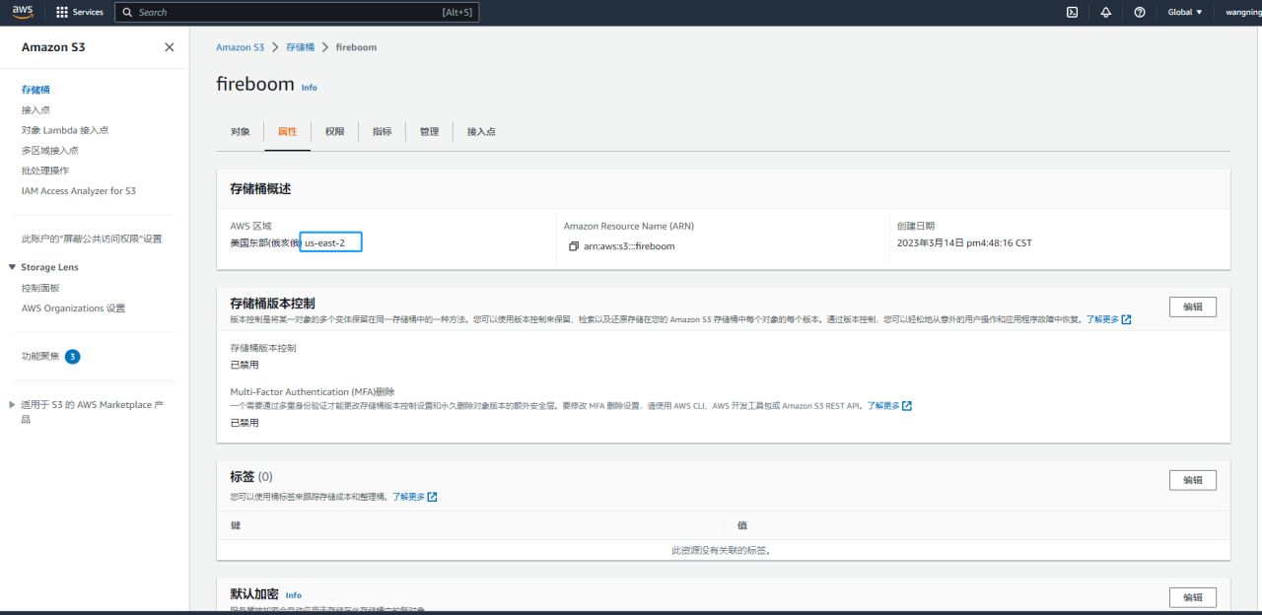Open the Global region dropdown
The width and height of the screenshot is (1262, 615).
[x=1185, y=12]
